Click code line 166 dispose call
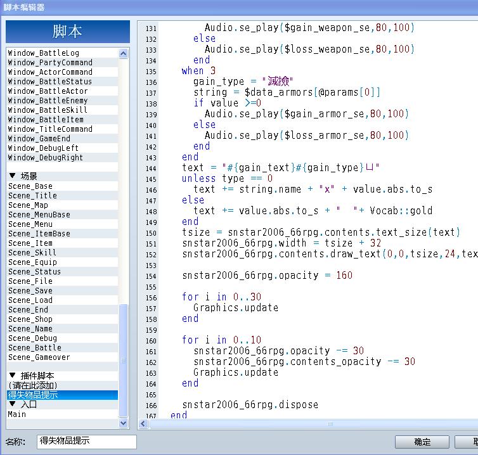Screen dimensions: 478x455 (x=250, y=405)
